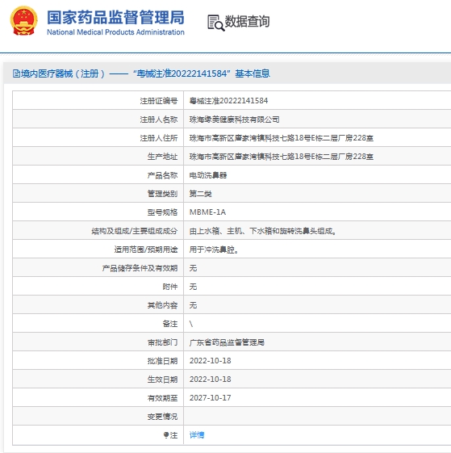Image resolution: width=451 pixels, height=453 pixels.
Task: Click the 产品储存条件及有效期 label
Action: [x=140, y=268]
